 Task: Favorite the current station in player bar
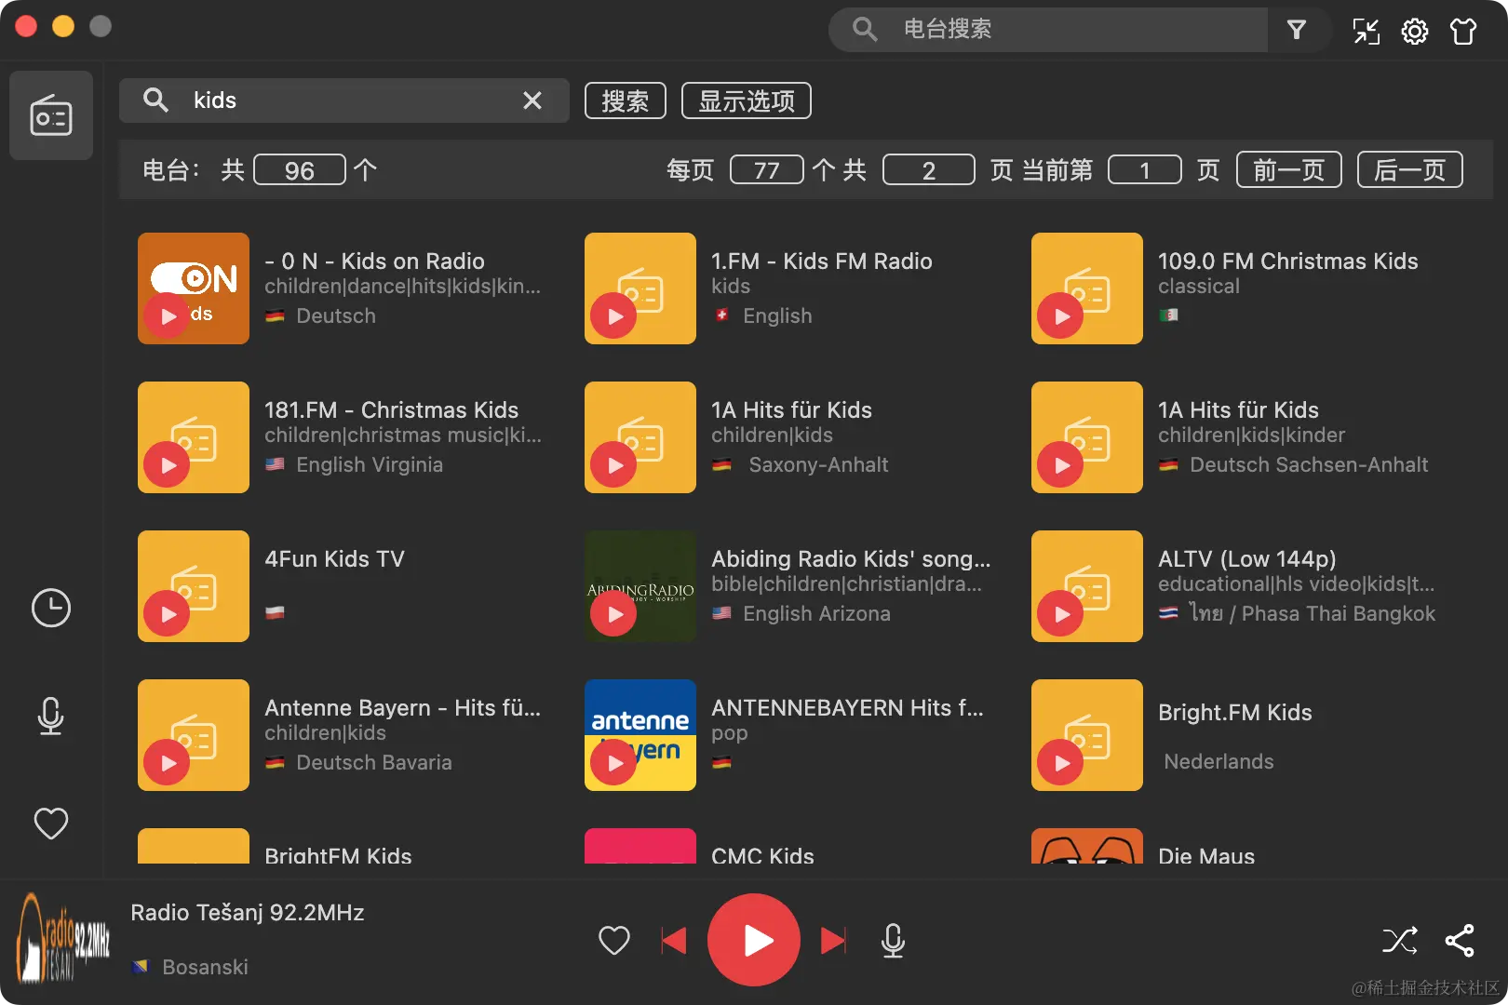614,940
